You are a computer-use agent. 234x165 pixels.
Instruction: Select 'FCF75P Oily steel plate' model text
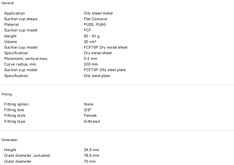[105, 70]
